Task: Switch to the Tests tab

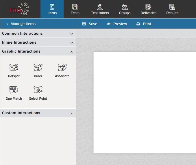Action: coord(75,9)
